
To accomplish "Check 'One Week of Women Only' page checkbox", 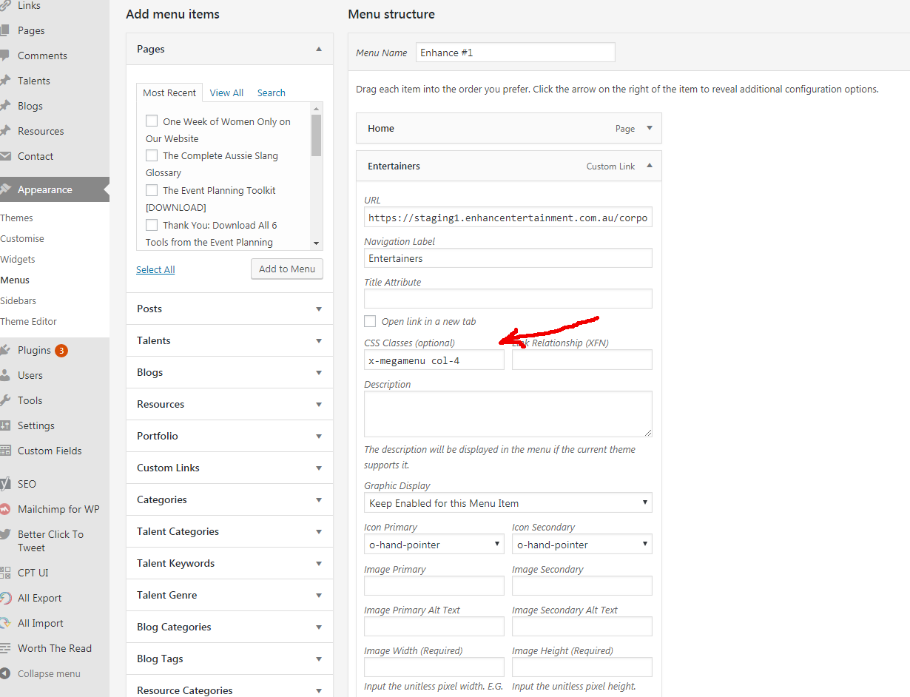I will tap(152, 121).
